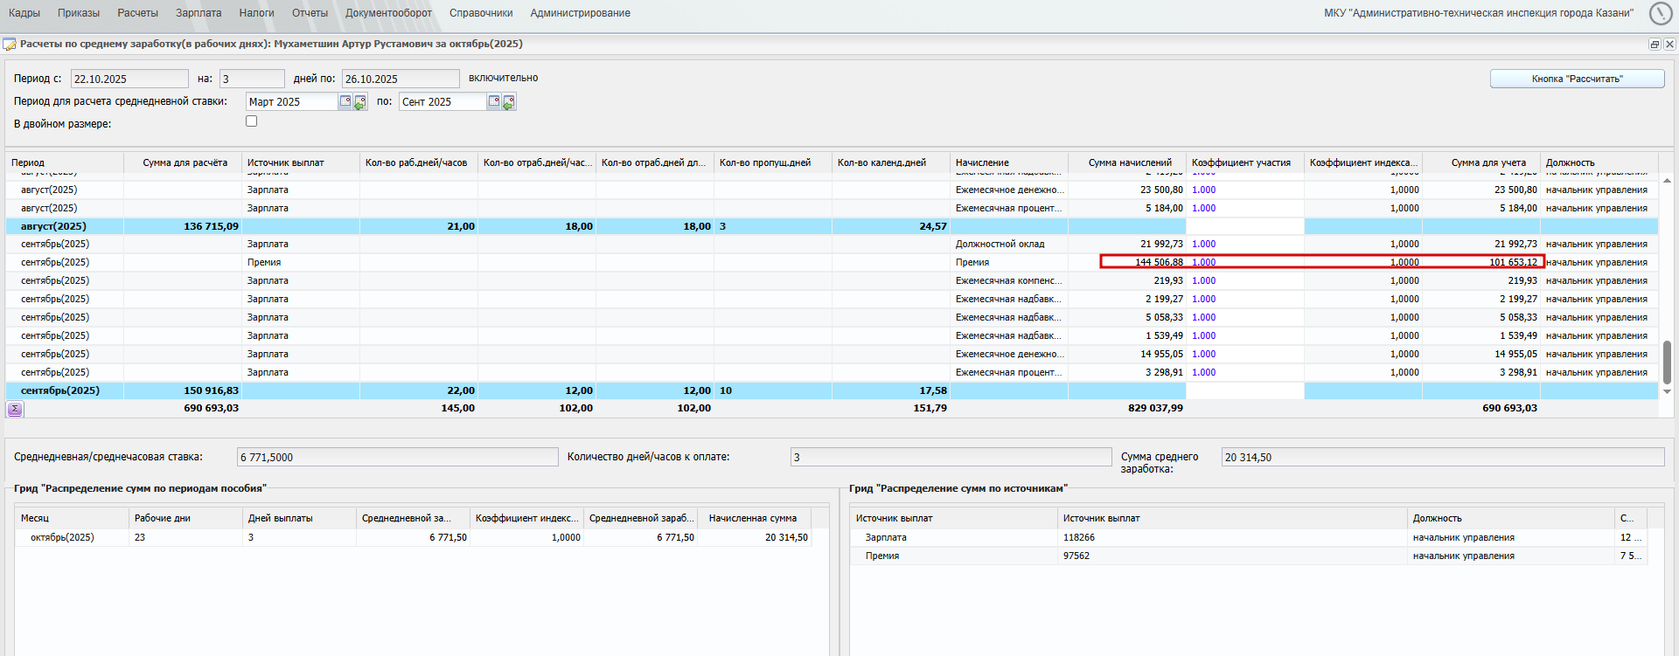This screenshot has width=1679, height=656.
Task: Click the clock icon in top-right corner
Action: pos(1660,13)
